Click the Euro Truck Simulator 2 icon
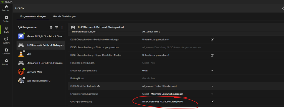The width and height of the screenshot is (284, 109). (21, 81)
